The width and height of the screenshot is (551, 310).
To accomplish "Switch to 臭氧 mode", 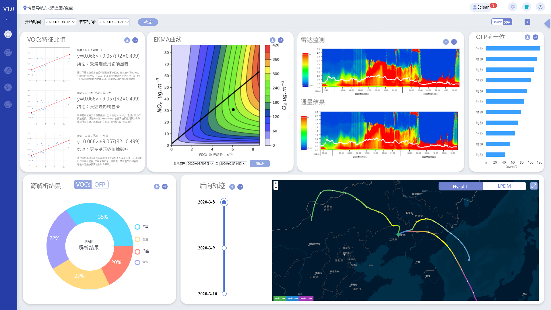I will [x=507, y=22].
